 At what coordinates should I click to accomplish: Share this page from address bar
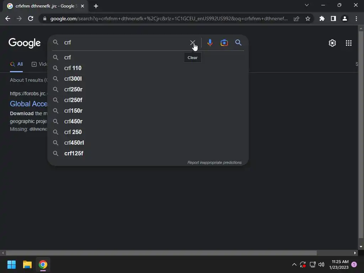(x=296, y=18)
